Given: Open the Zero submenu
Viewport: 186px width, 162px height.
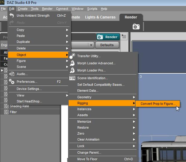Looking at the screenshot, I should click(x=103, y=133).
